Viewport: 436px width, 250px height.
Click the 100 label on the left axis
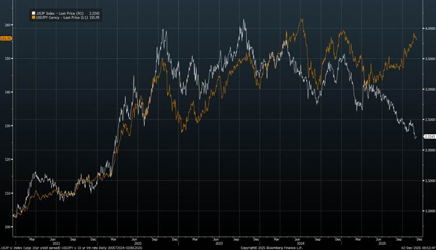click(x=8, y=227)
